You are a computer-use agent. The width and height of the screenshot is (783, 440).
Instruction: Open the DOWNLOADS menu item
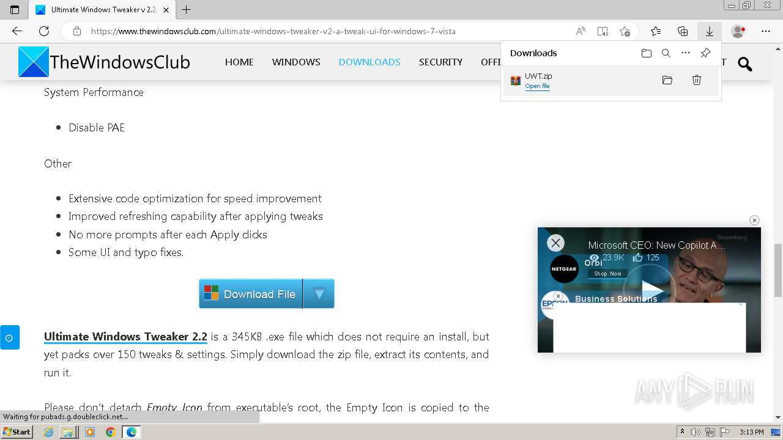click(369, 62)
